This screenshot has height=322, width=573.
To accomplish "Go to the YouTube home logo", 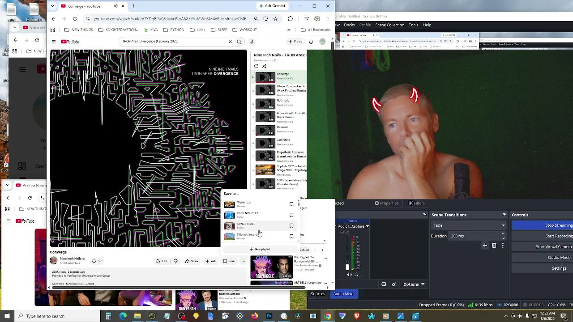I will (x=70, y=42).
